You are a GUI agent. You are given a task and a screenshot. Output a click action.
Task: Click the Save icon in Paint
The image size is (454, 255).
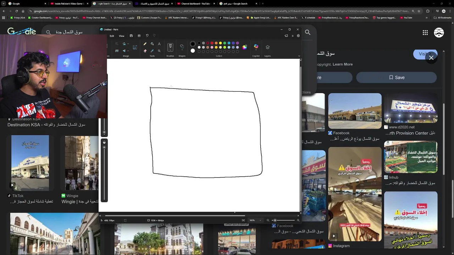pyautogui.click(x=131, y=36)
